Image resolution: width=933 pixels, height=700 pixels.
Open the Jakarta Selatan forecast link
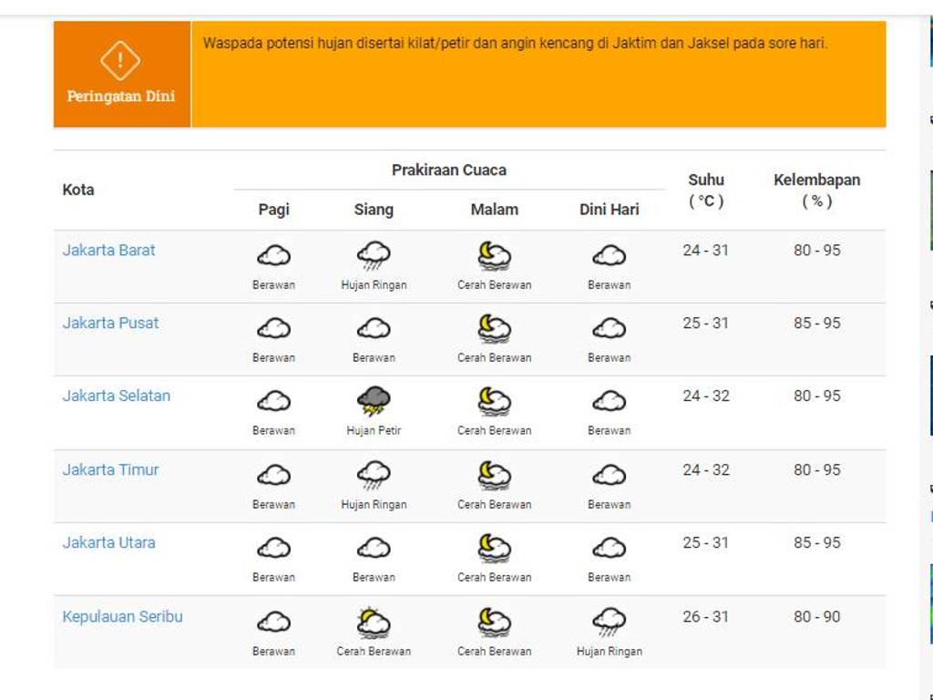116,396
